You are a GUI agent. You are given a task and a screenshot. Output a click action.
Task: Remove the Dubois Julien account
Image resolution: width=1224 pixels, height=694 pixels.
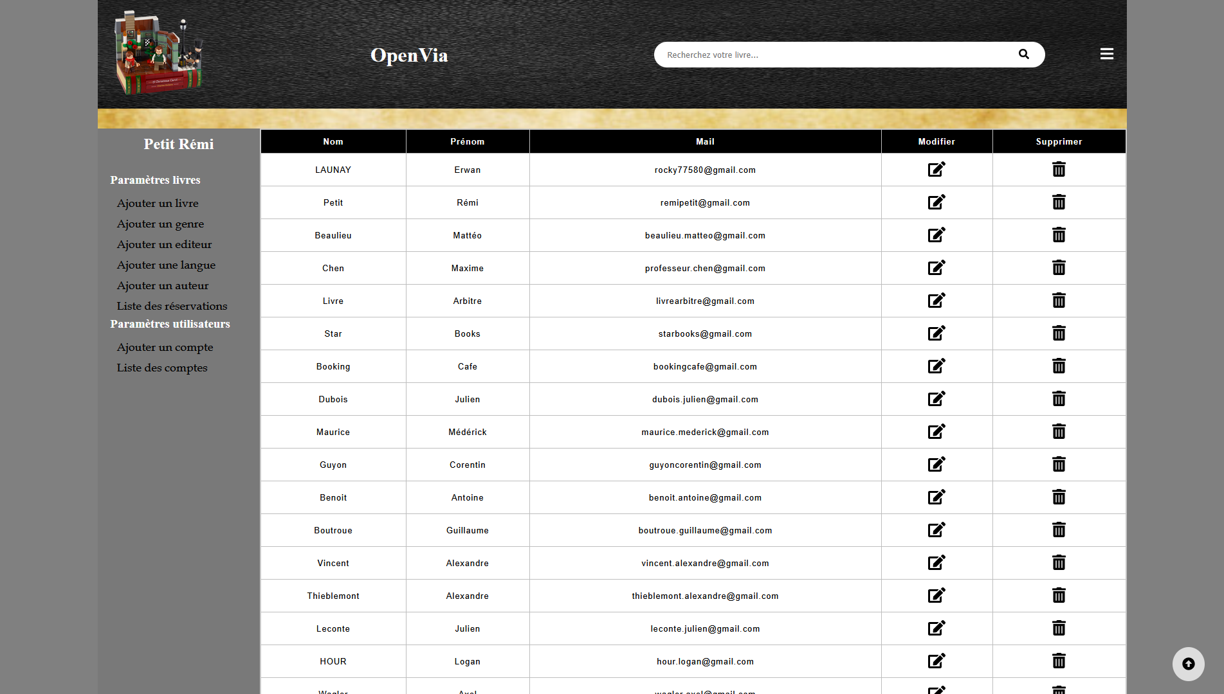pos(1059,399)
